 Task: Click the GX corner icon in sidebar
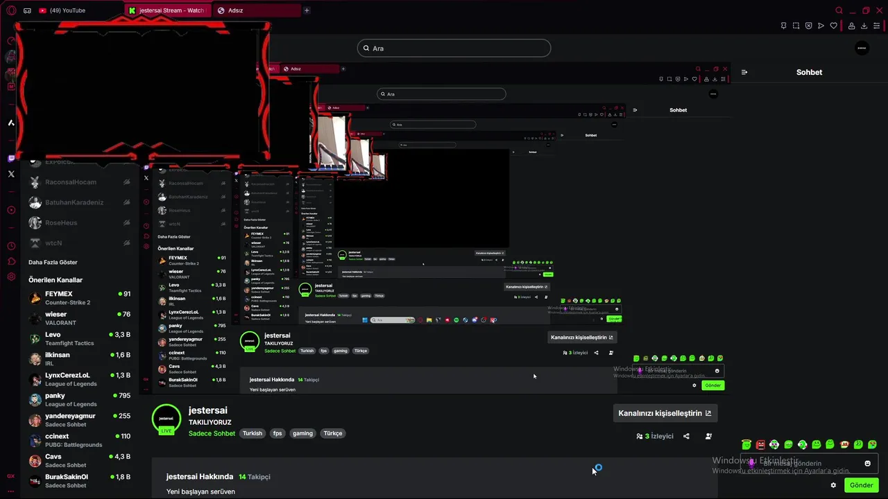click(10, 476)
